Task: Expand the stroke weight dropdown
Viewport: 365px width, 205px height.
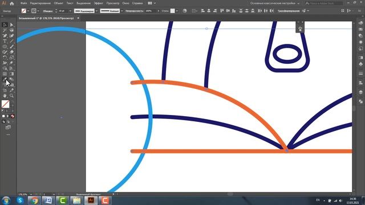Action: click(x=70, y=11)
